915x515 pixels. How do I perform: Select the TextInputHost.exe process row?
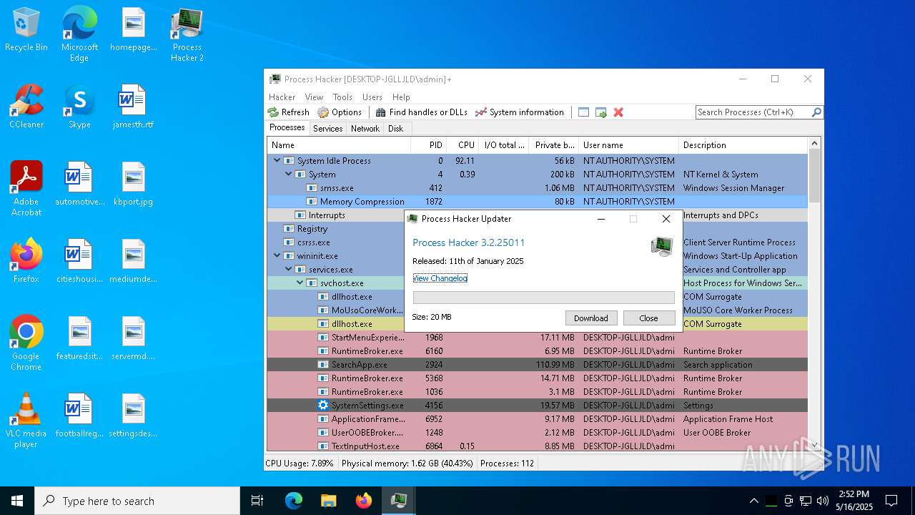538,446
